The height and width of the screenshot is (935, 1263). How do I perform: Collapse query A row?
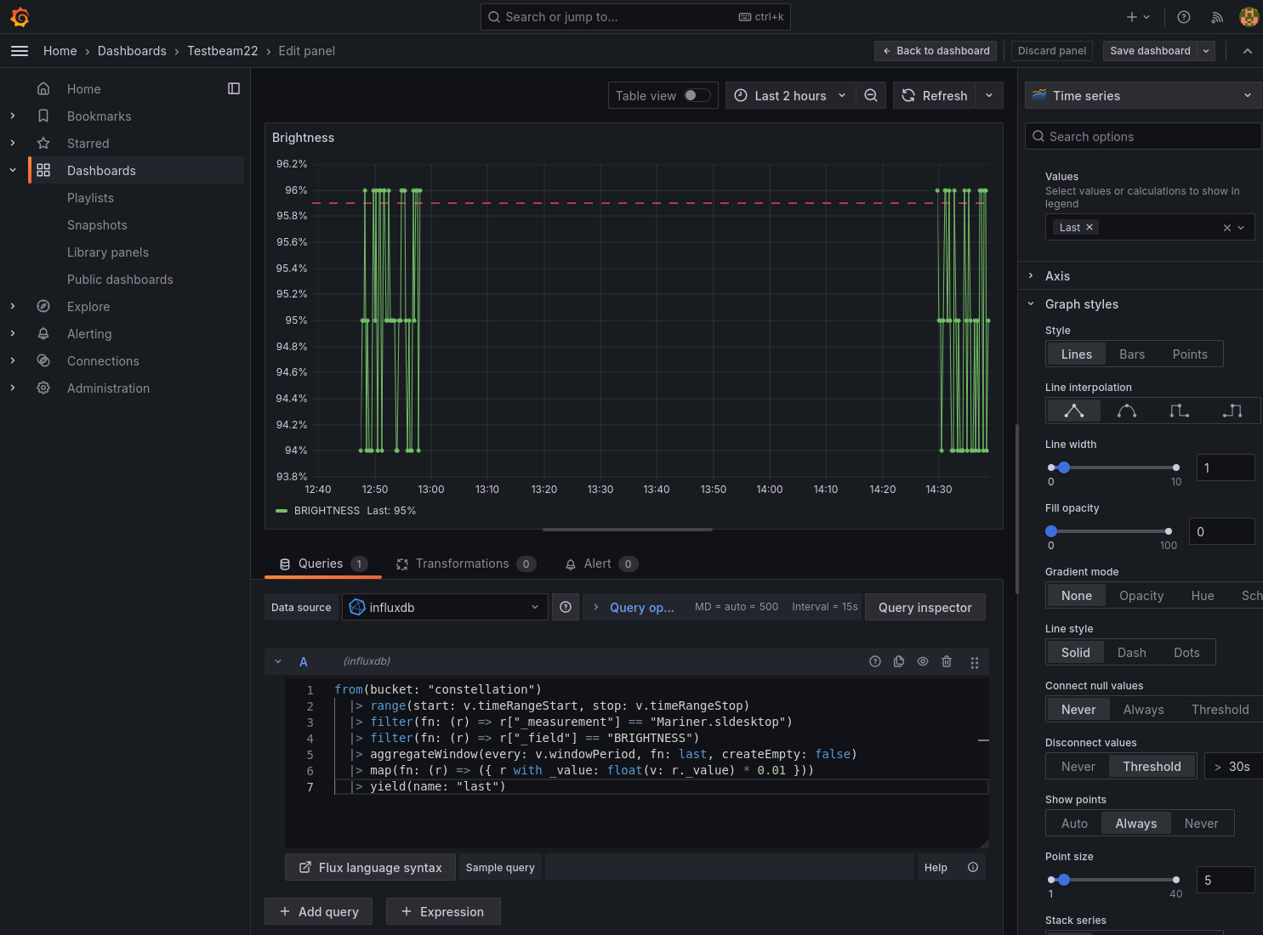(278, 661)
